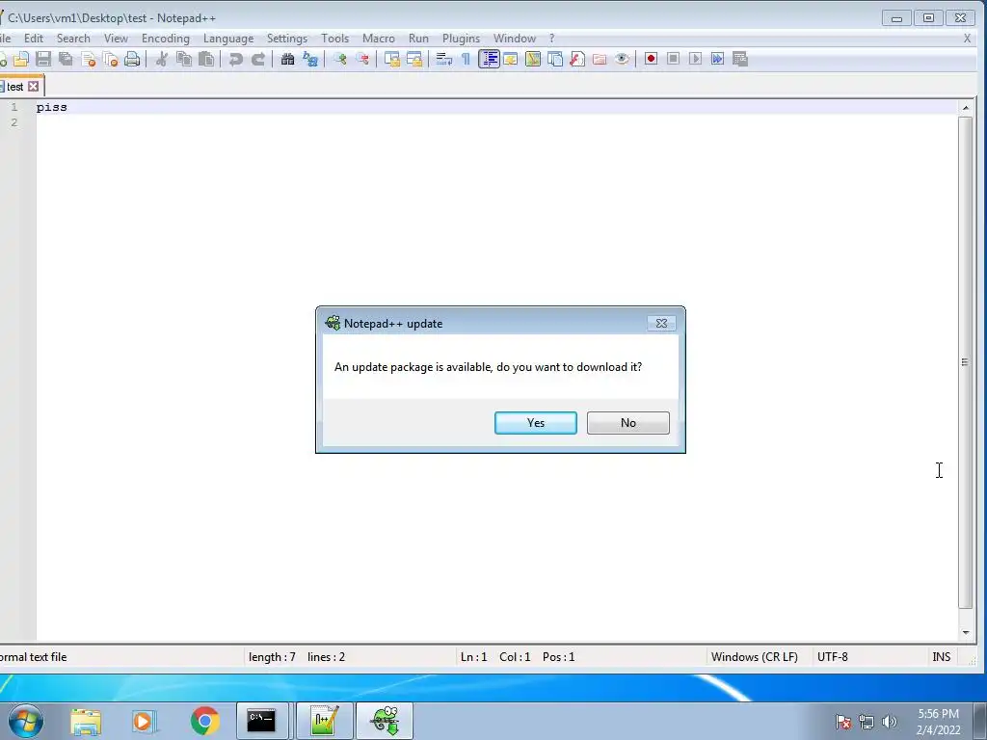This screenshot has height=740, width=987.
Task: Click UTF-8 encoding in status bar
Action: (832, 657)
